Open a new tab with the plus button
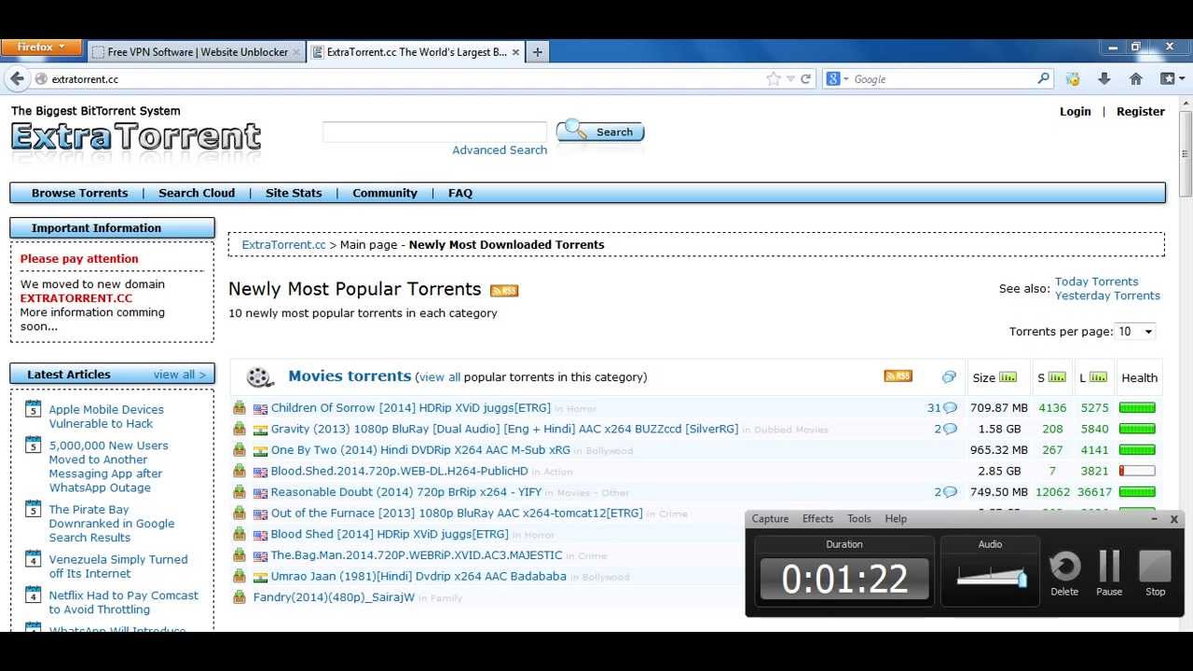1193x671 pixels. 537,52
